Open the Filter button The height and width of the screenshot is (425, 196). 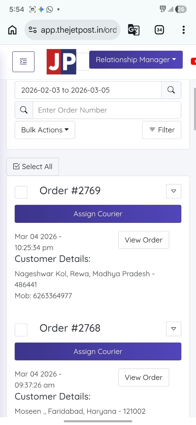(x=161, y=130)
